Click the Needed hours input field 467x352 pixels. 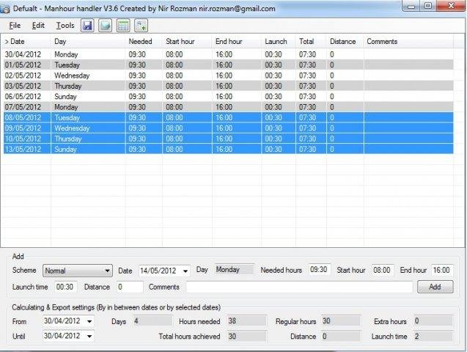pos(320,270)
